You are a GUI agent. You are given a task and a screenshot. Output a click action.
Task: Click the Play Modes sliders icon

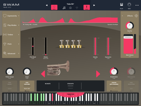[5, 25]
